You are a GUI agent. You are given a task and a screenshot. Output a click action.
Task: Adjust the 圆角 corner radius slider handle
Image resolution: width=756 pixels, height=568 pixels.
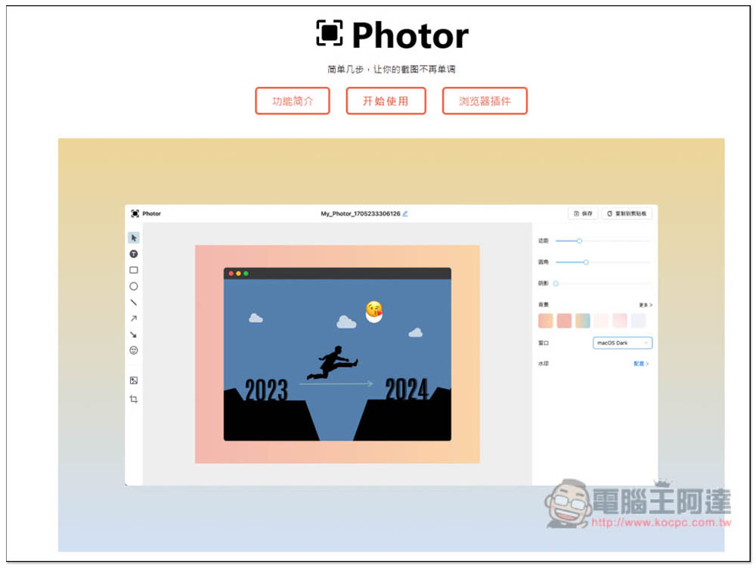(x=586, y=262)
